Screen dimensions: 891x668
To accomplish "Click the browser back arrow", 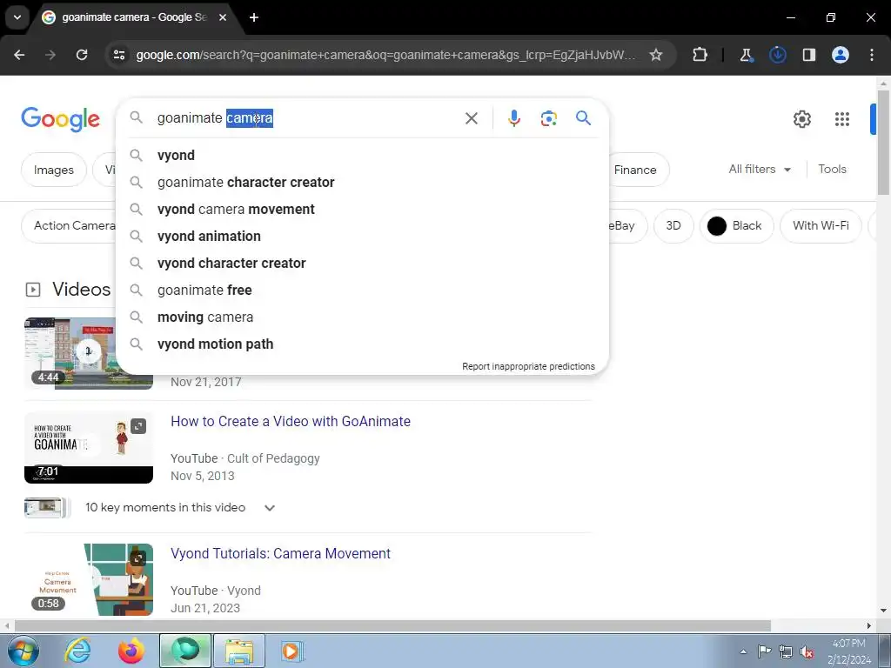I will 19,55.
